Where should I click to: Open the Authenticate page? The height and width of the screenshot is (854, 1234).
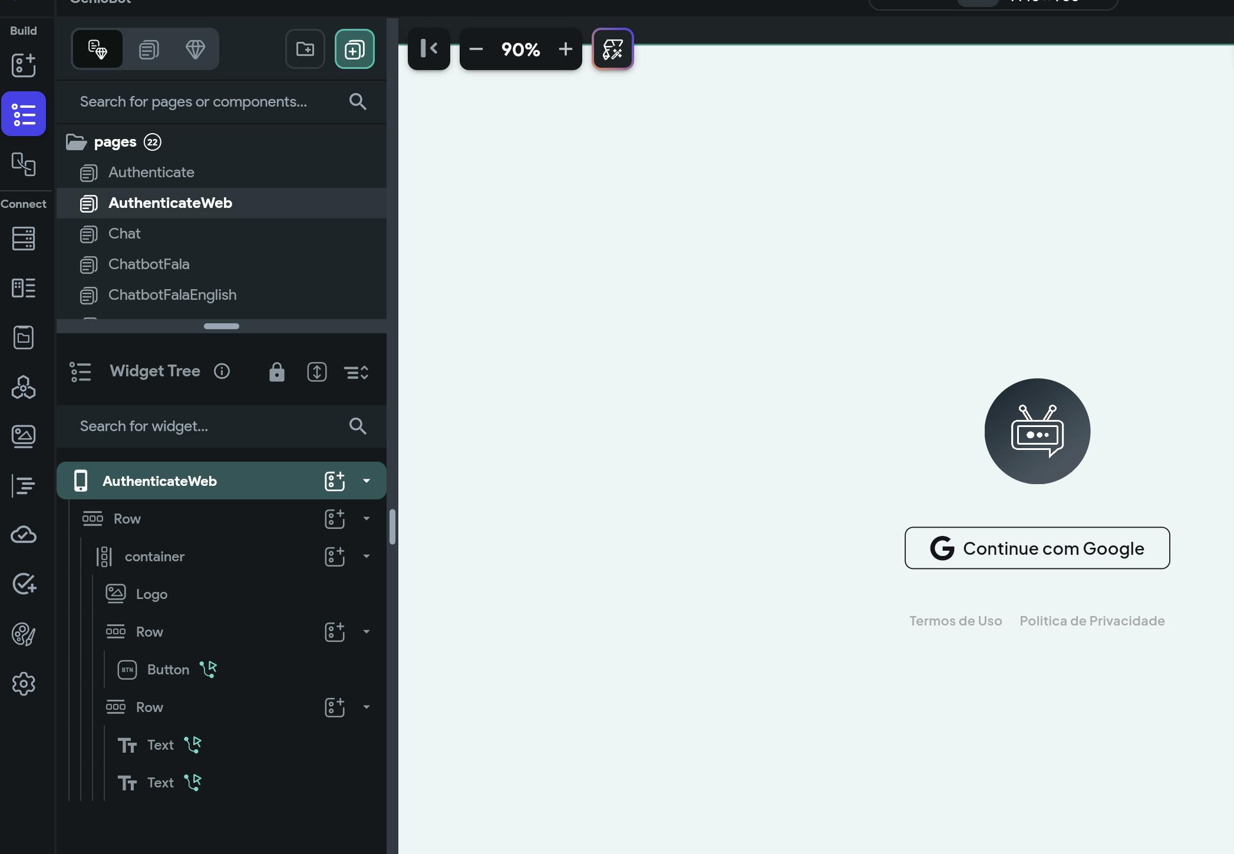(222, 173)
